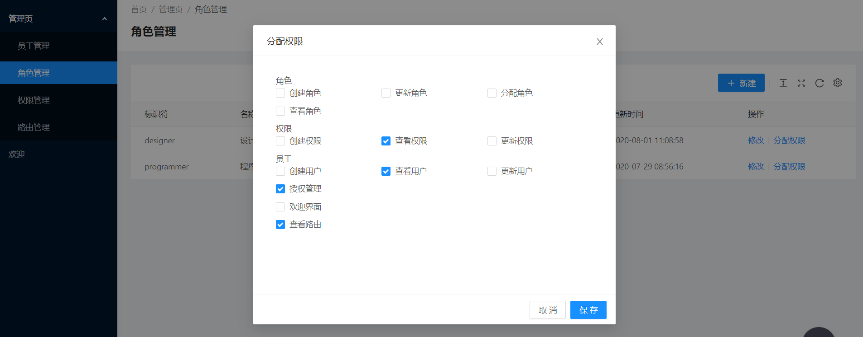Screen dimensions: 863x337
Task: Uncheck the 查看用户 checkbox
Action: point(386,171)
